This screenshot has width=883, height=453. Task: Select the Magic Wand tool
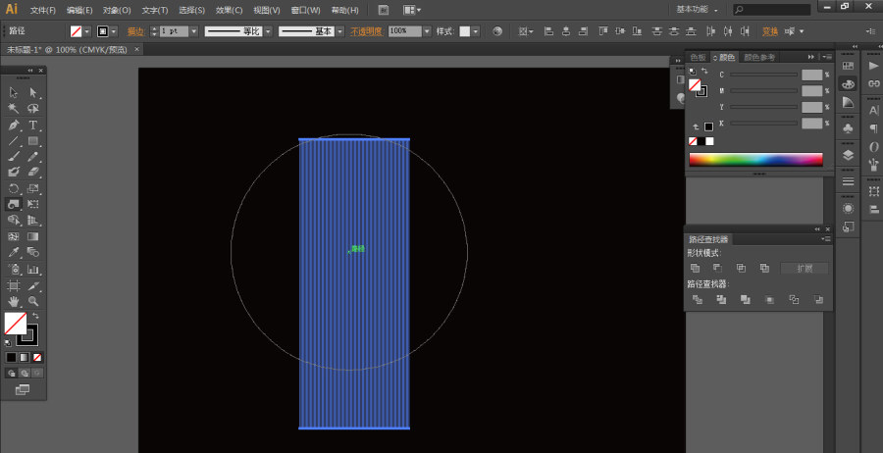tap(14, 108)
